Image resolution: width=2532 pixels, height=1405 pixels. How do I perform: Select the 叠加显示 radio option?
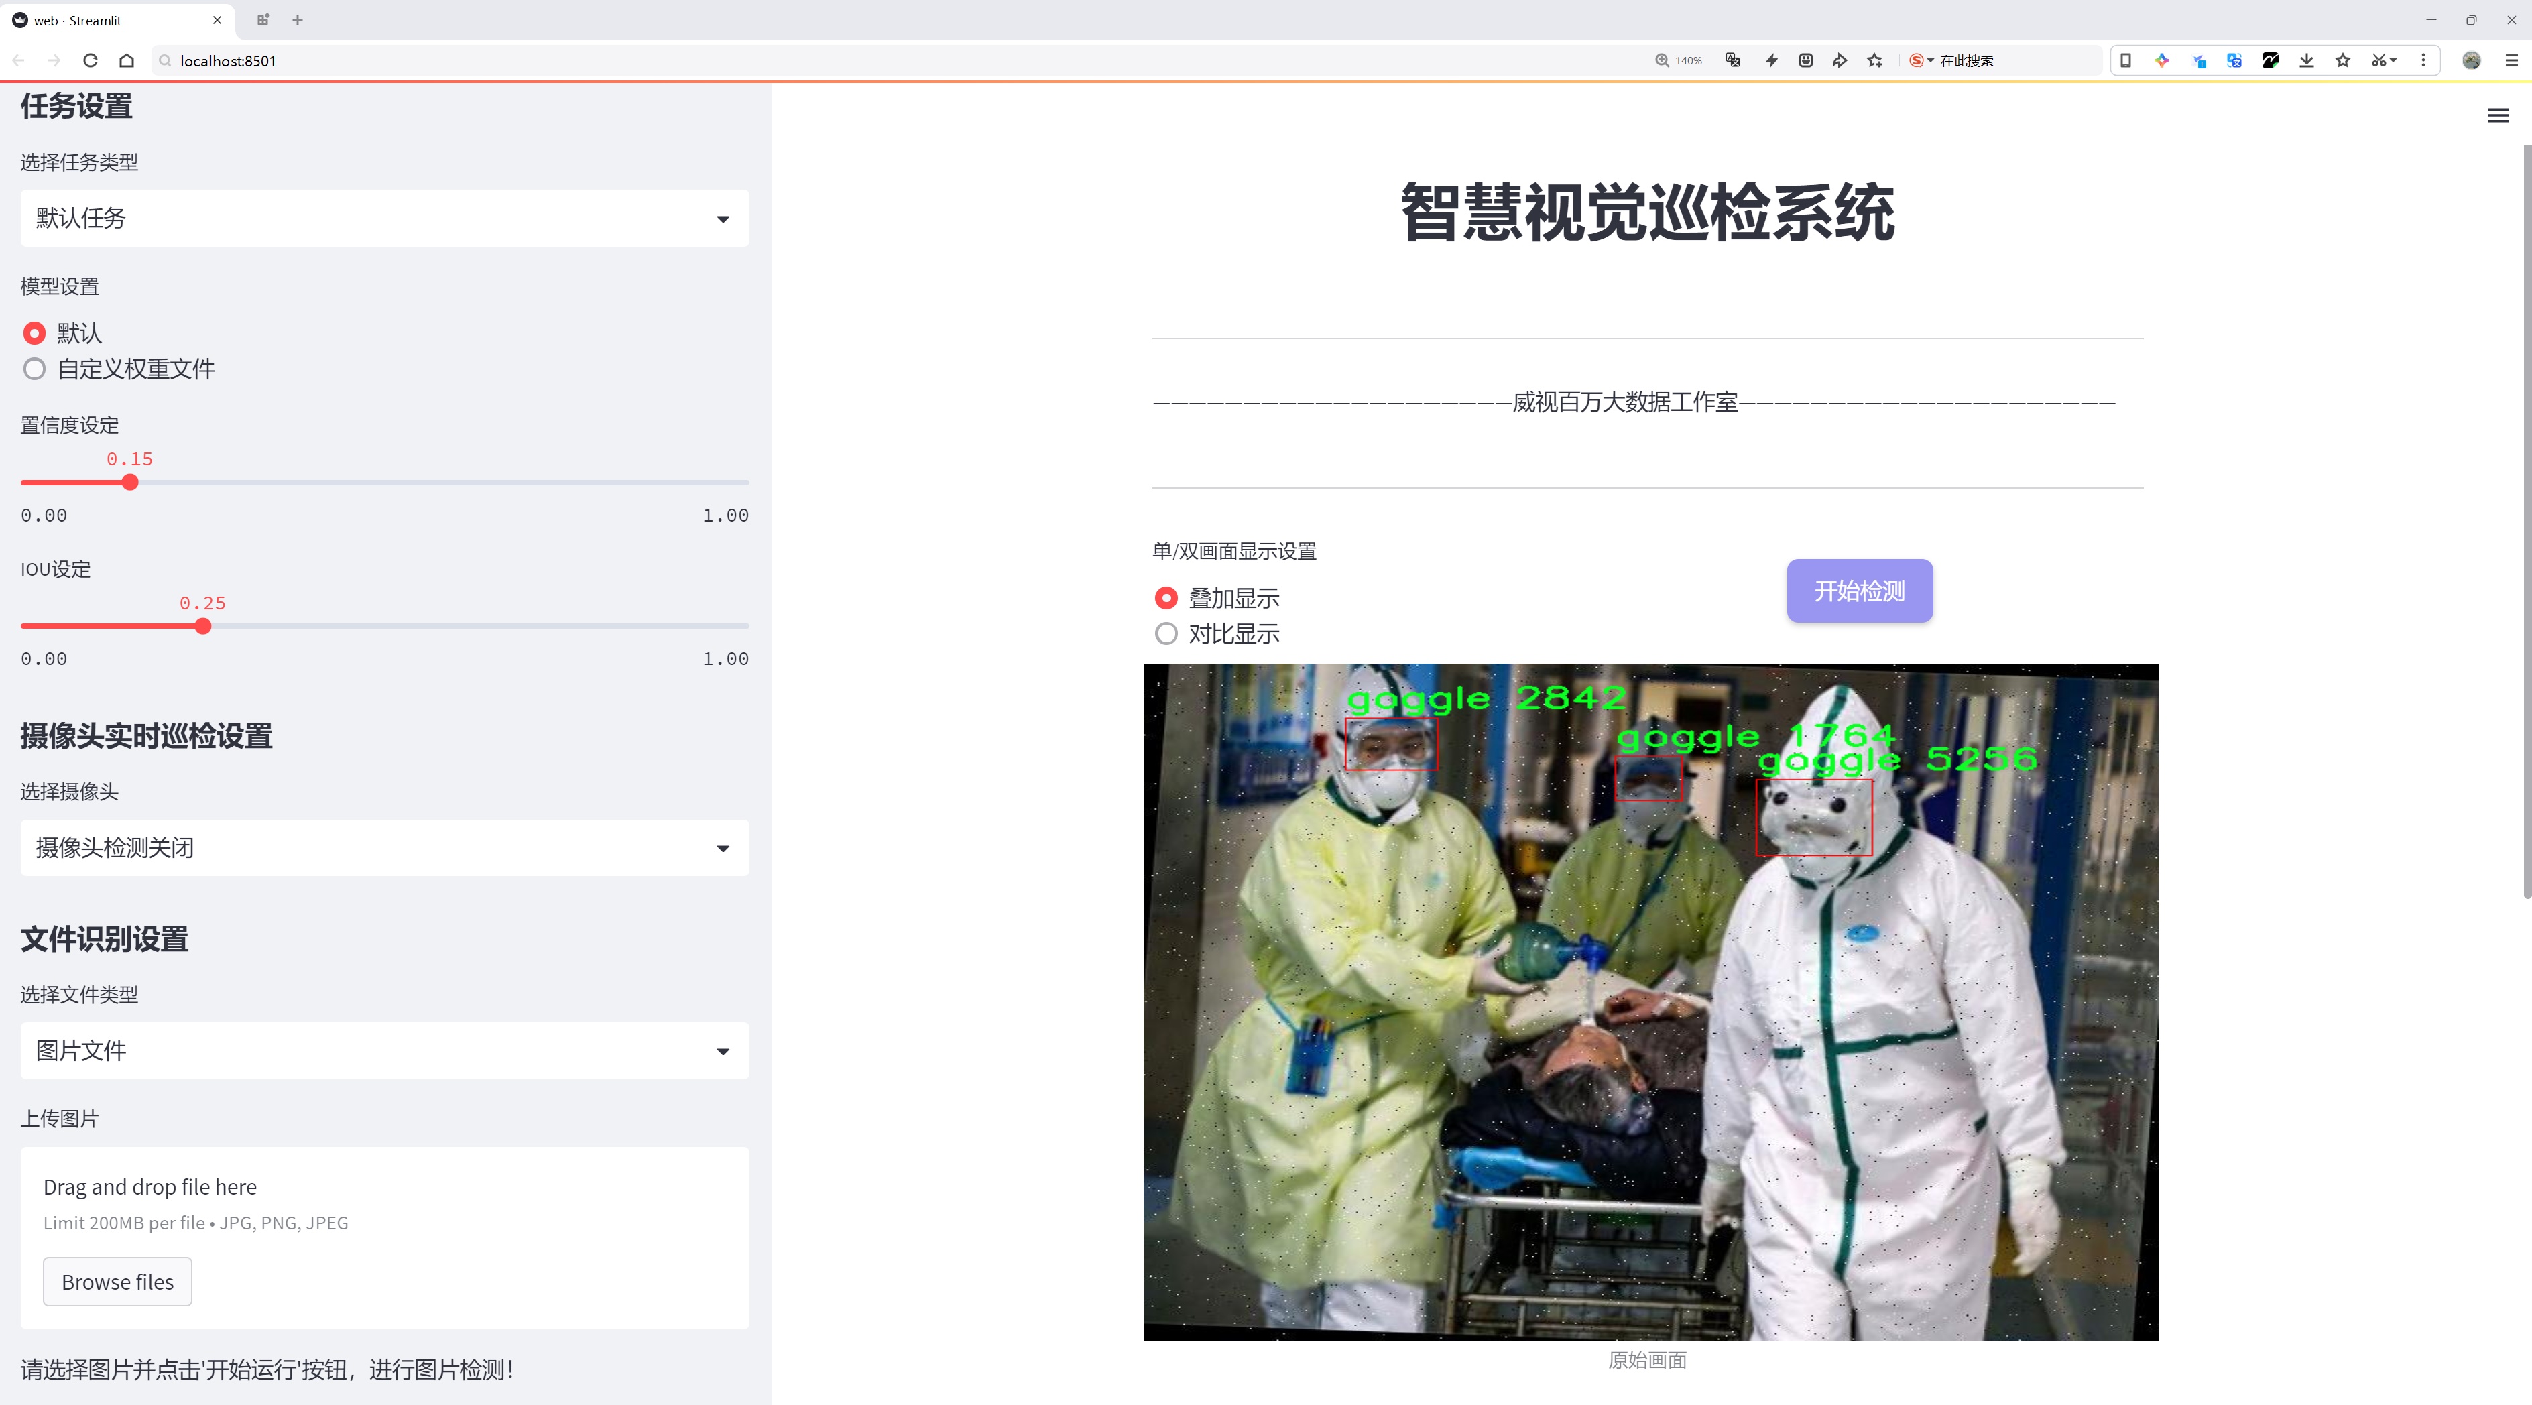pyautogui.click(x=1166, y=597)
